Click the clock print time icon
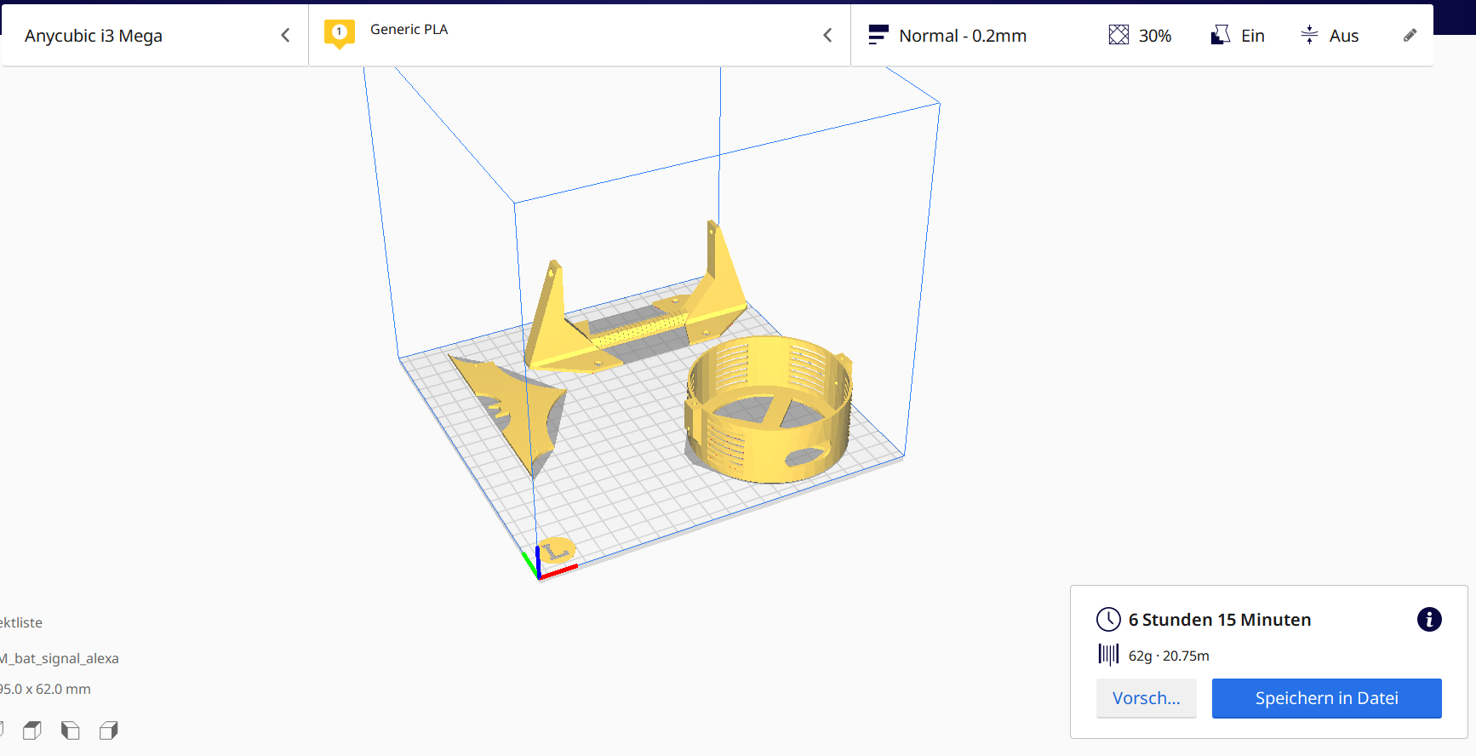 [x=1108, y=619]
